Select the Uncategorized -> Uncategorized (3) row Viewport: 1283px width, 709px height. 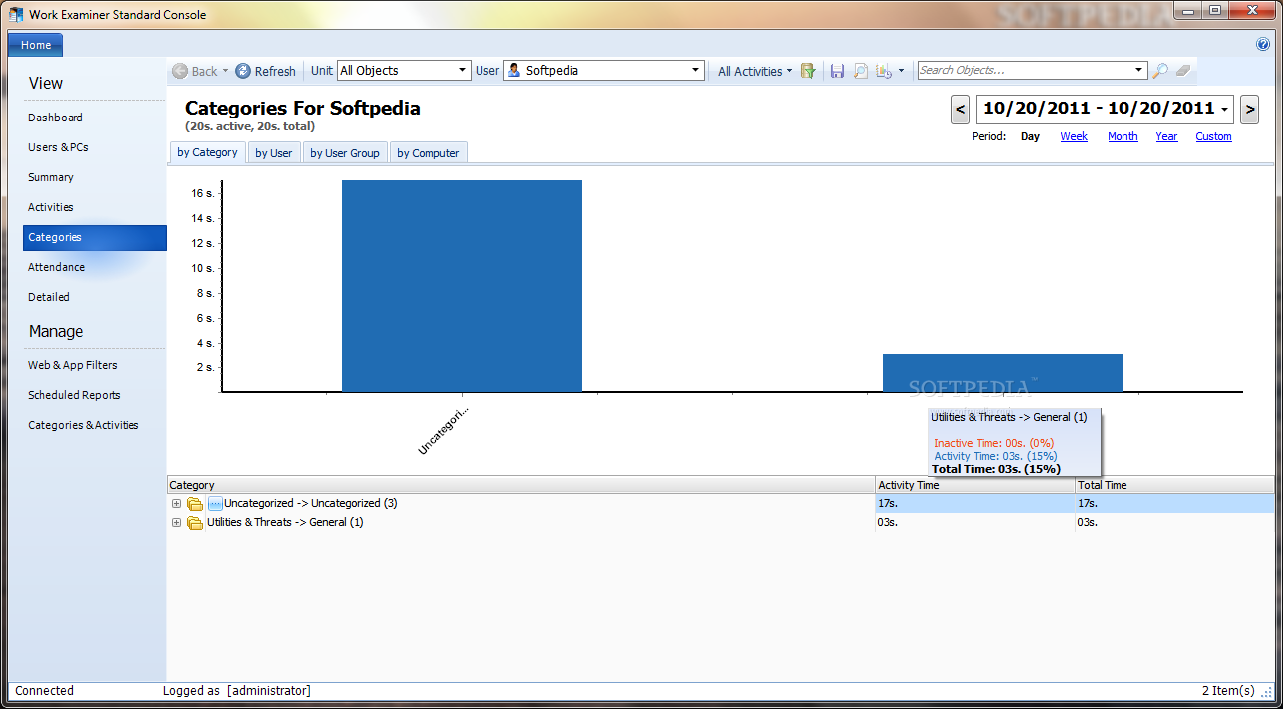722,504
